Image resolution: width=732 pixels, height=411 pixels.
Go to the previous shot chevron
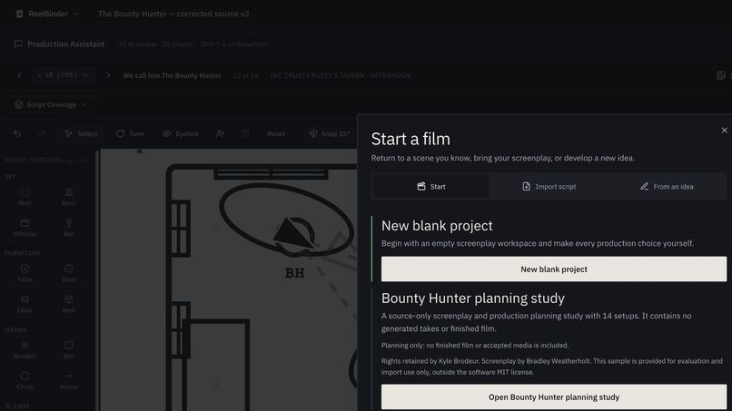pos(19,75)
